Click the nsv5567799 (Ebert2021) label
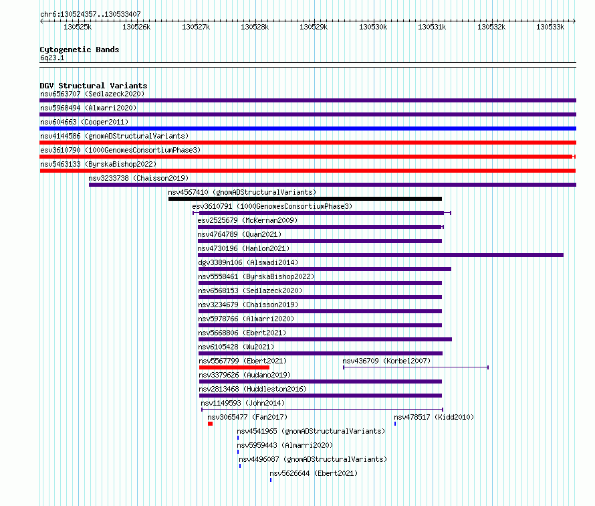The image size is (595, 506). click(x=243, y=361)
